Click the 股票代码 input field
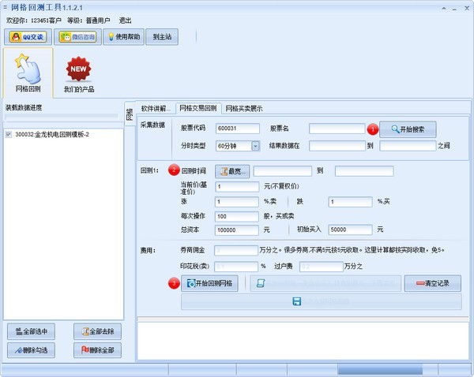Viewport: 474px width, 377px height. 238,129
